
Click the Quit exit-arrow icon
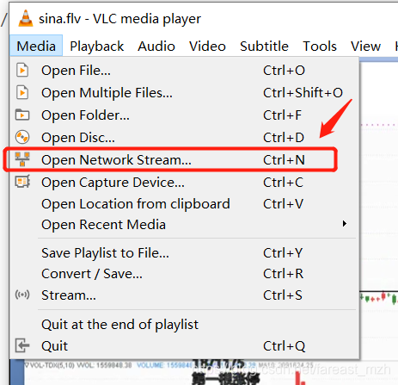click(x=22, y=345)
